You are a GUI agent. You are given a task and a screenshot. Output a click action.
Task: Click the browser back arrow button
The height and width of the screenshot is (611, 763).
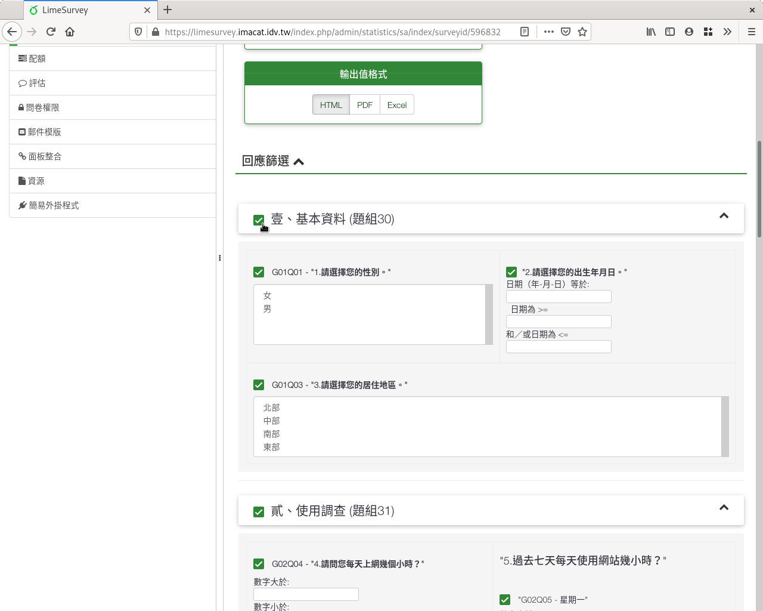(x=12, y=32)
